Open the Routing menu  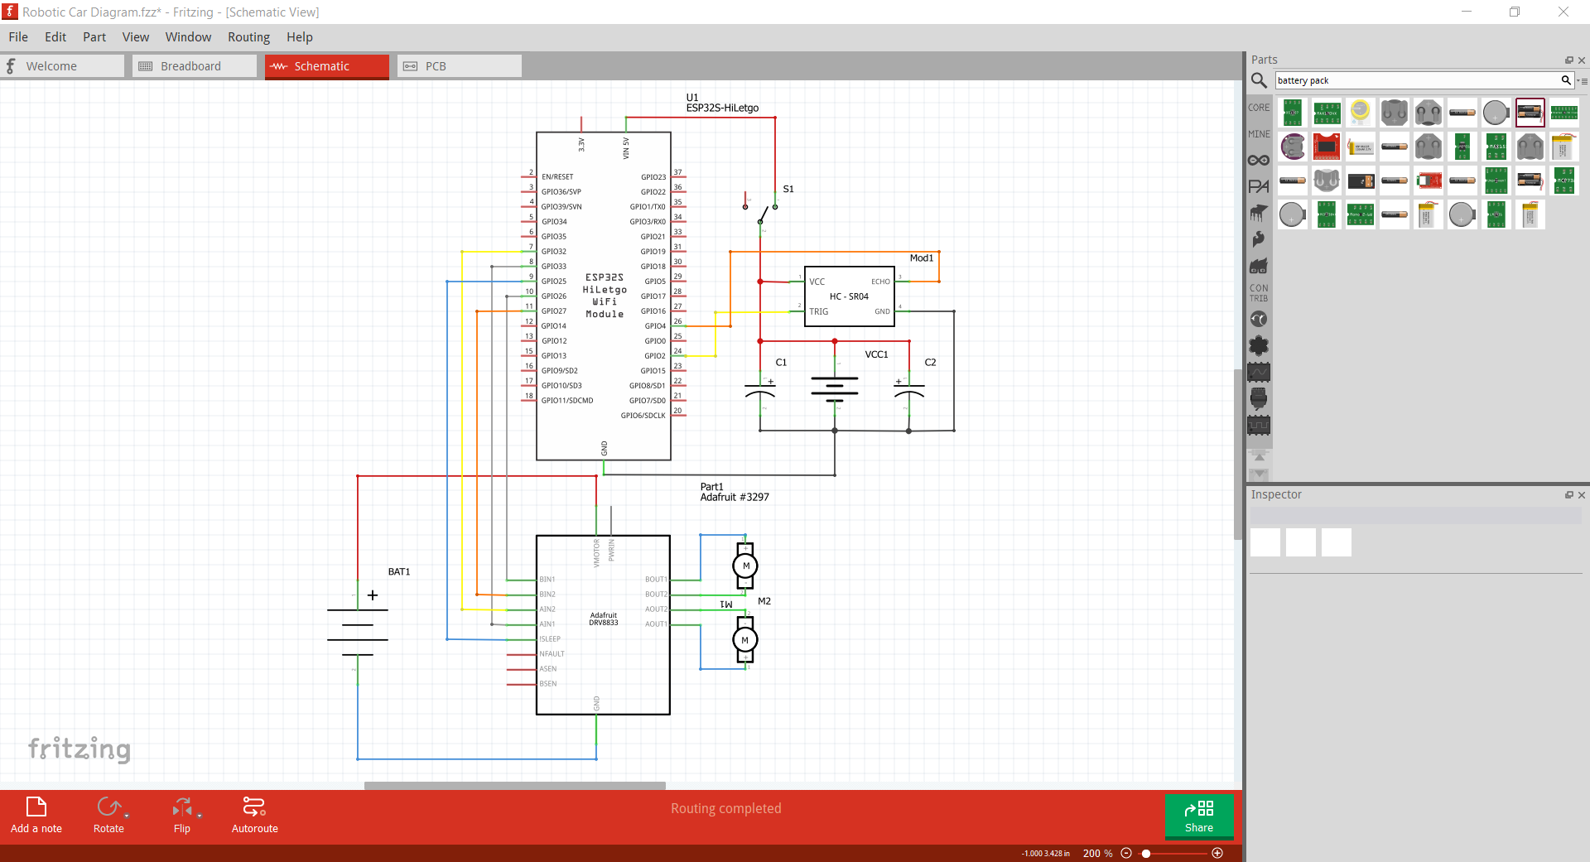point(248,36)
